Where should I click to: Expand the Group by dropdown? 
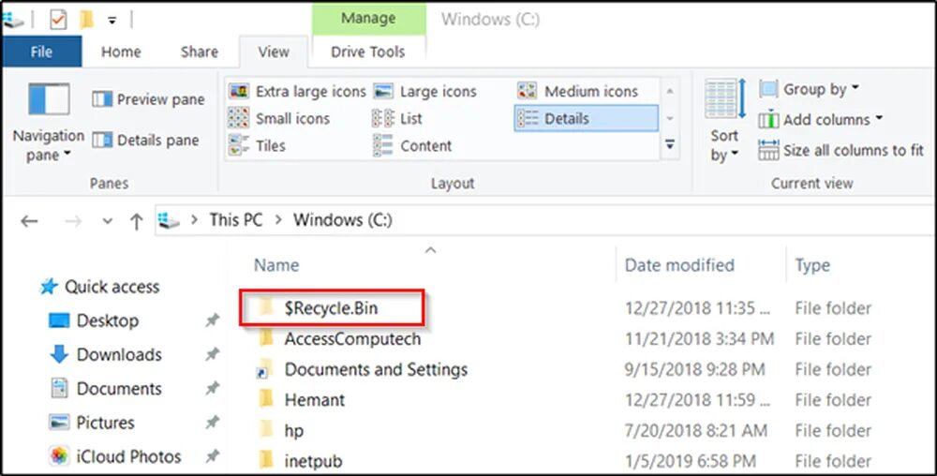[x=810, y=89]
